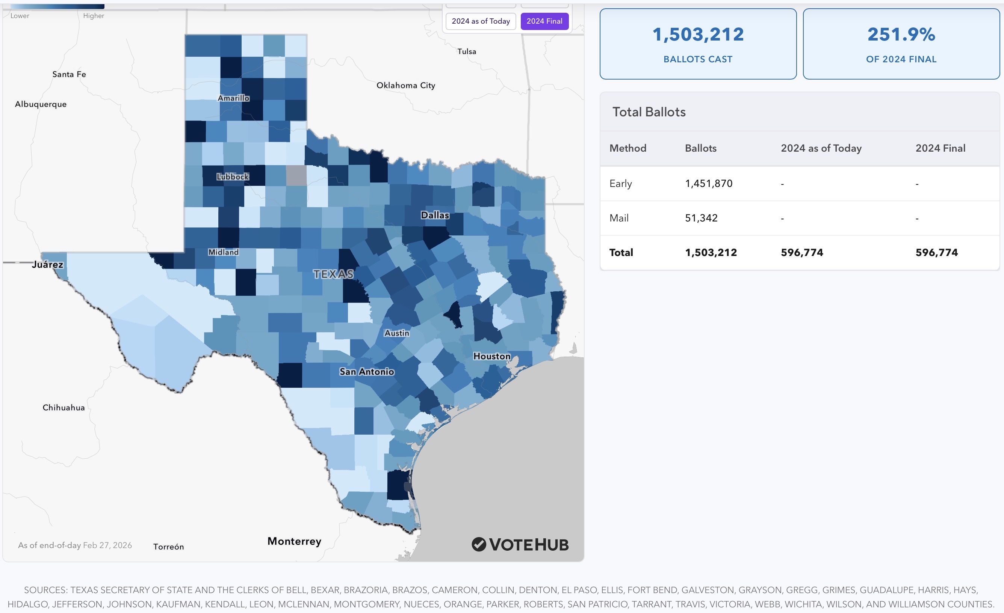Click the Dallas label on the map
The width and height of the screenshot is (1004, 613).
pyautogui.click(x=435, y=215)
